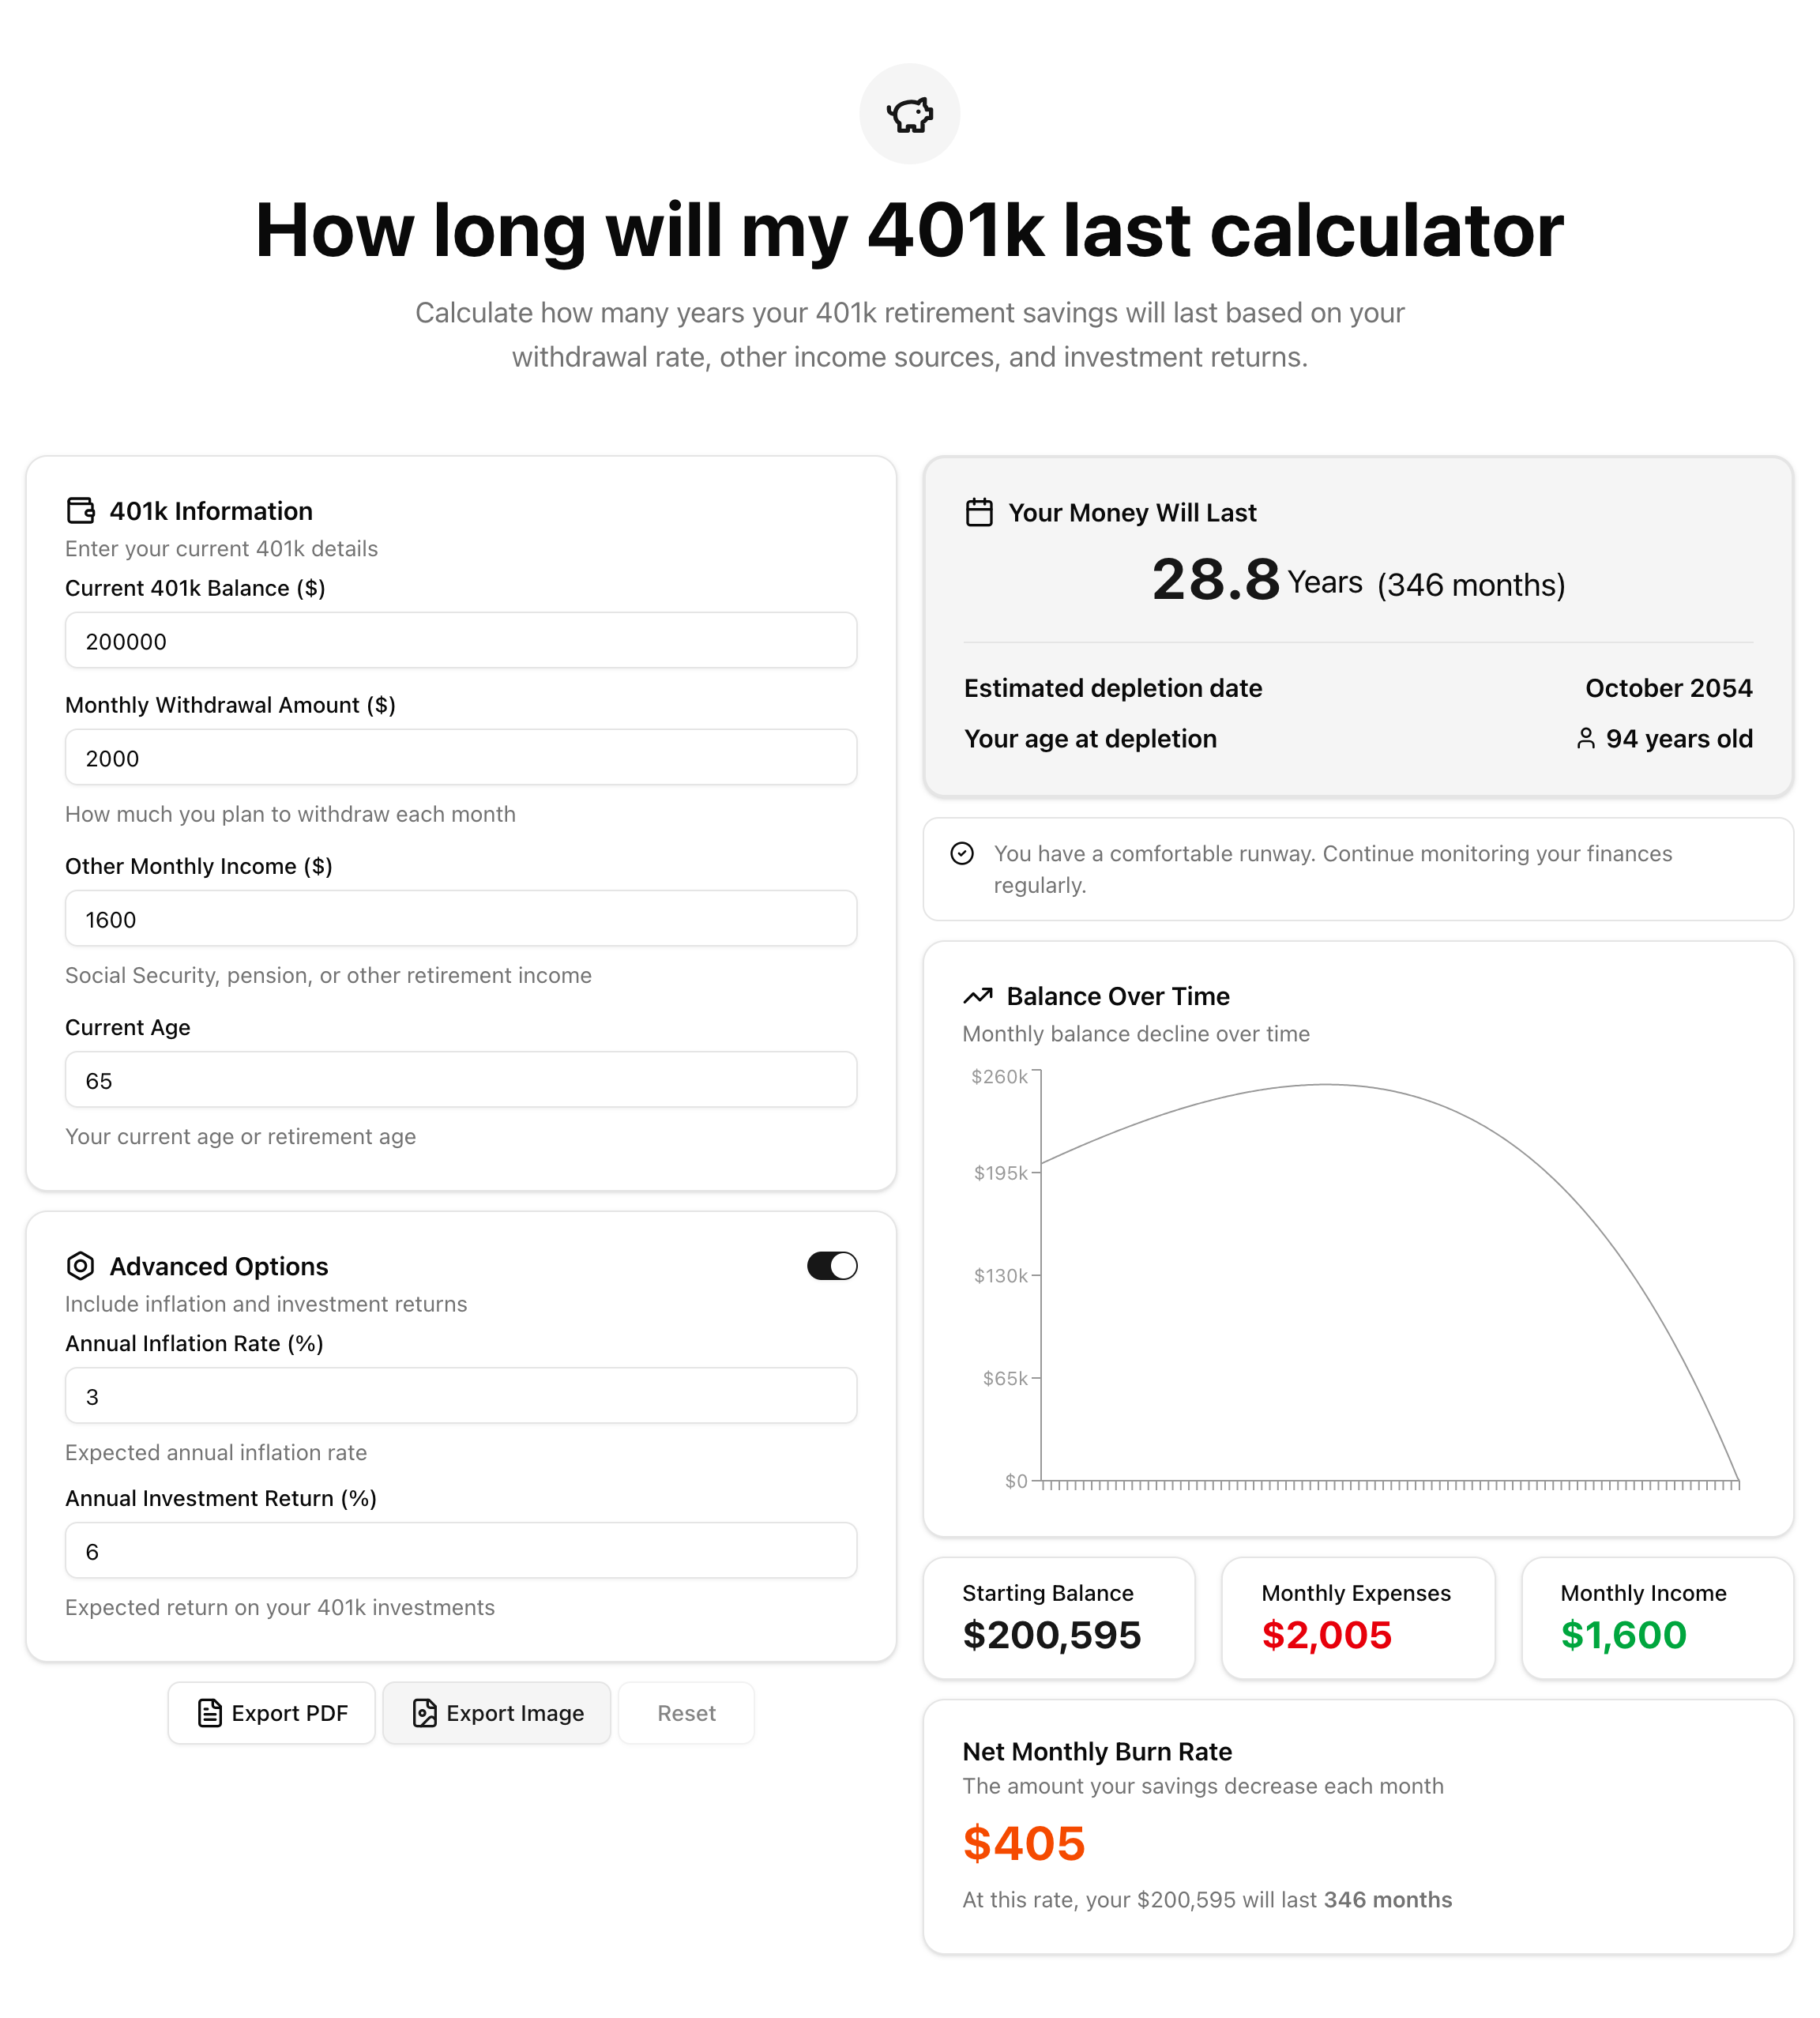The image size is (1820, 2018).
Task: Click the Net Monthly Burn Rate amount
Action: pyautogui.click(x=1023, y=1843)
